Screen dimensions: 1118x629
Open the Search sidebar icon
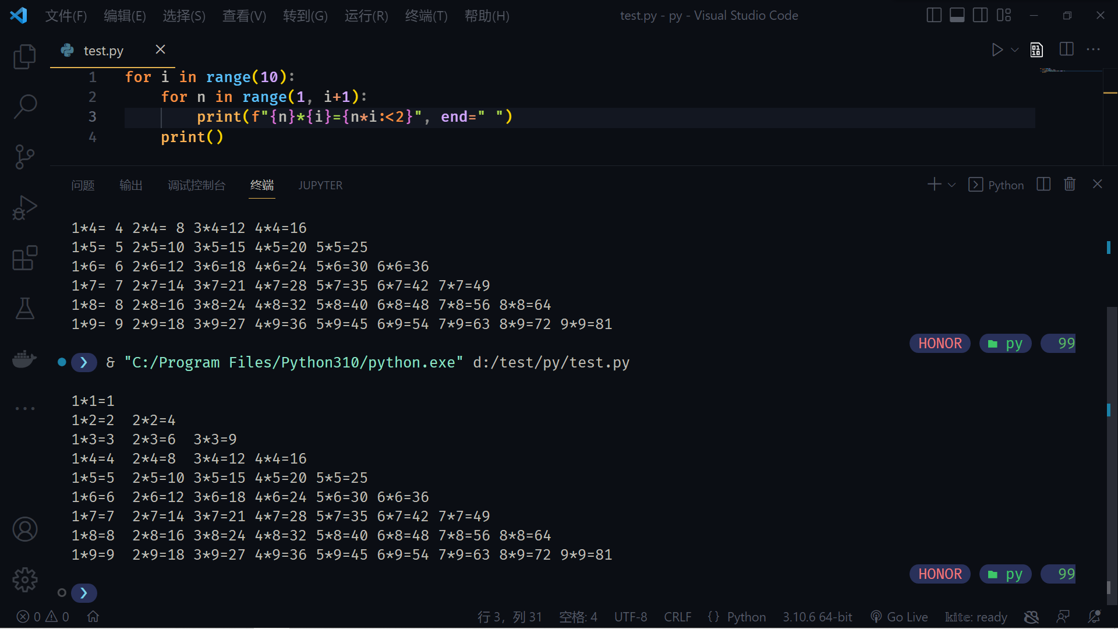24,106
